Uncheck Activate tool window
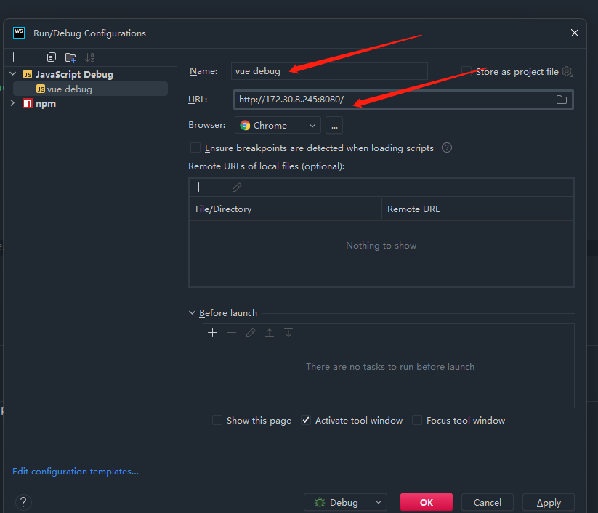 pyautogui.click(x=305, y=420)
